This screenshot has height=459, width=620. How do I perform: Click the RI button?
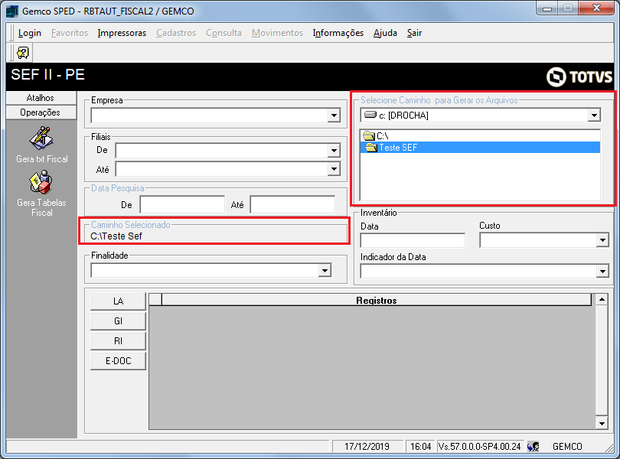click(118, 340)
